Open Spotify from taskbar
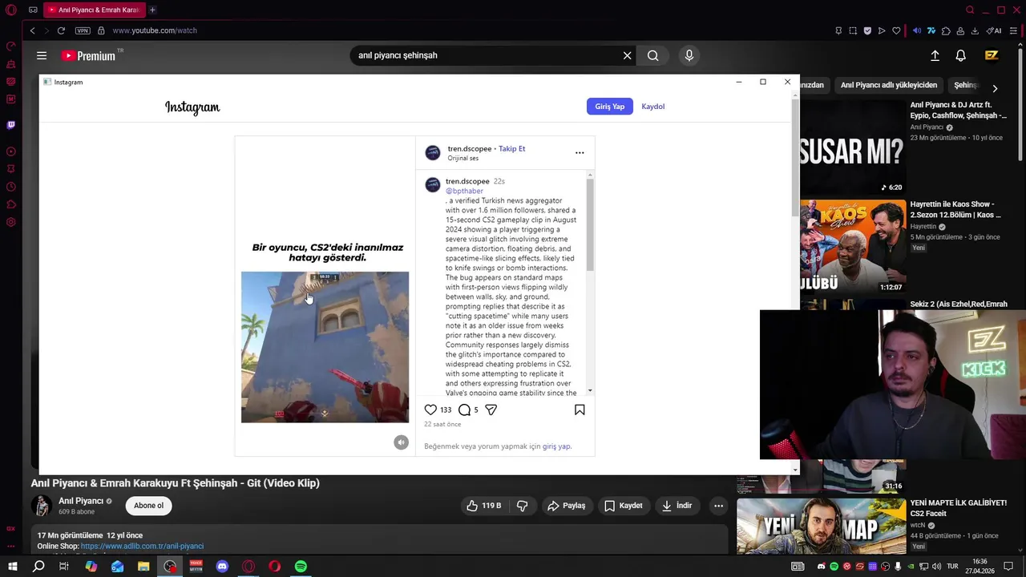This screenshot has width=1026, height=577. [301, 567]
